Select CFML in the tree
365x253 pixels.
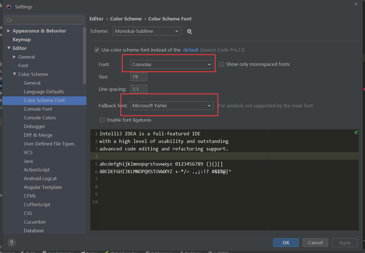pos(30,196)
